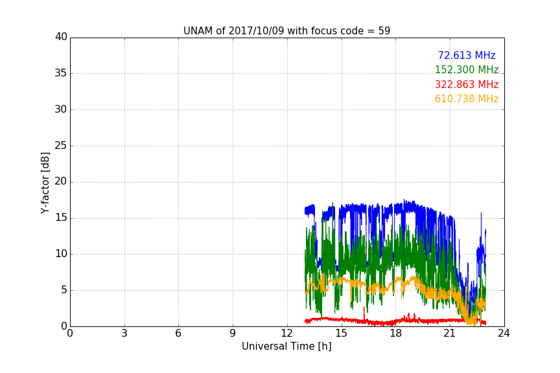Click the y-axis tick value 40
This screenshot has width=560, height=373.
[x=61, y=37]
